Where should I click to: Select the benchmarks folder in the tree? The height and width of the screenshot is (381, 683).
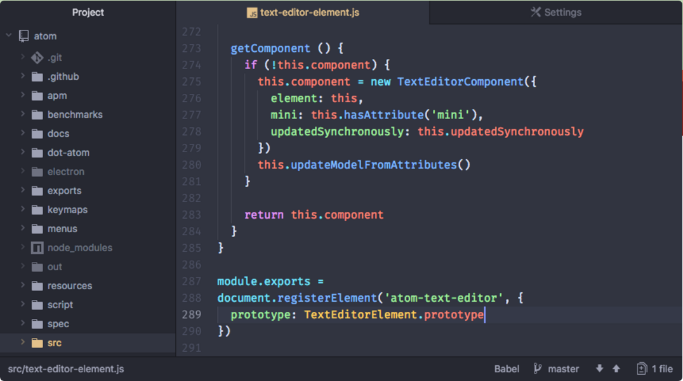coord(76,114)
